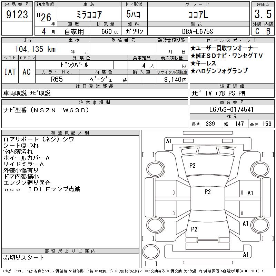Click inspector note ロアサポート(ネジ)シワ
The width and height of the screenshot is (276, 276).
[39, 139]
